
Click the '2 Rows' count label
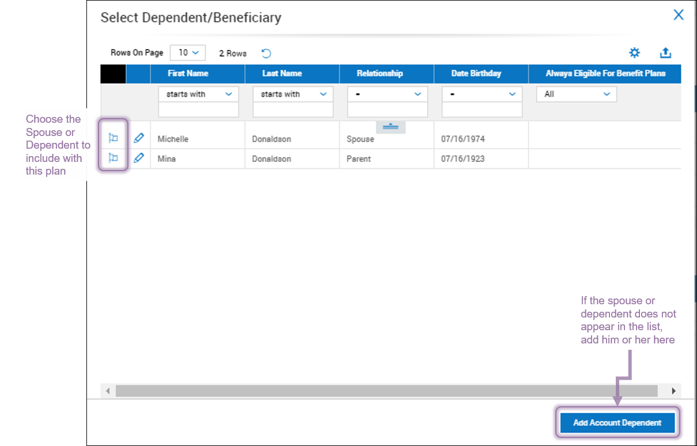coord(233,53)
